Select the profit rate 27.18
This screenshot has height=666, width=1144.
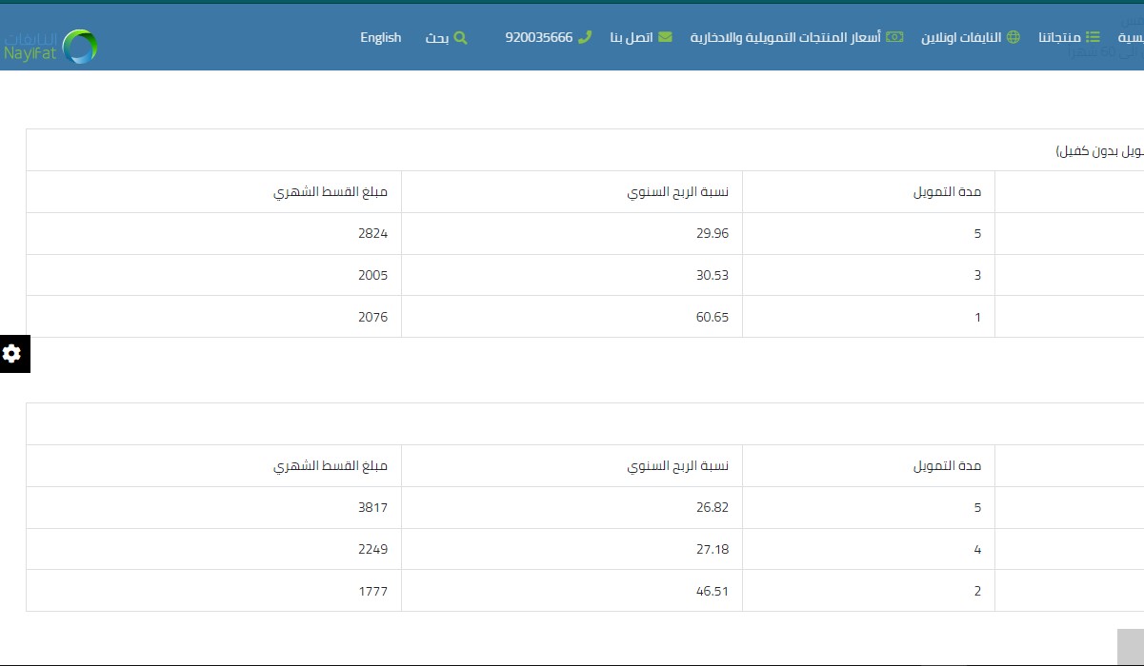712,550
